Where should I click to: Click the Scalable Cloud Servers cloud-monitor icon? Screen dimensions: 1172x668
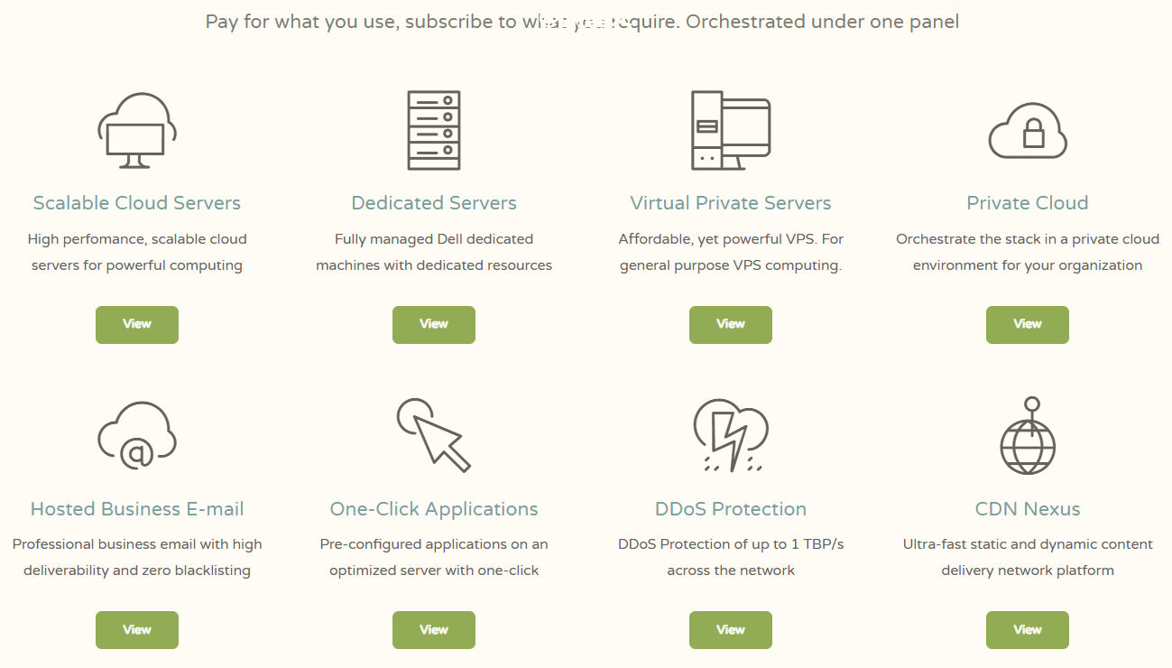(x=137, y=131)
